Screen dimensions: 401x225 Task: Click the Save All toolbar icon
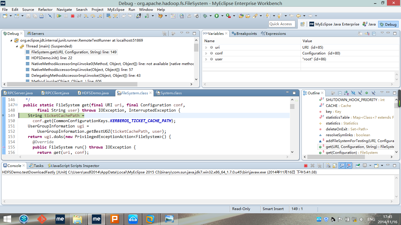35,16
